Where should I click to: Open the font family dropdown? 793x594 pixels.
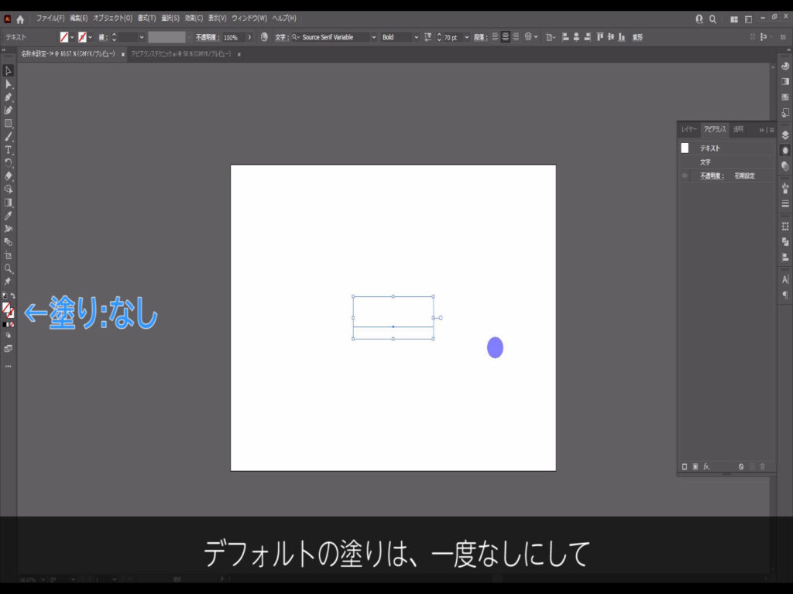point(373,37)
